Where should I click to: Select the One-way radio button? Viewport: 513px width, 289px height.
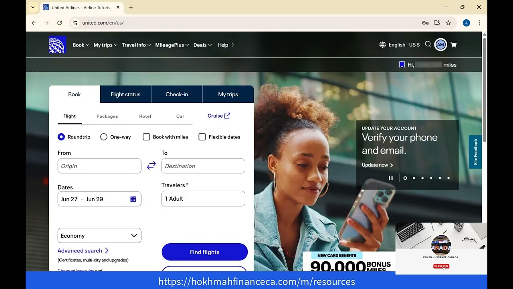click(x=104, y=137)
